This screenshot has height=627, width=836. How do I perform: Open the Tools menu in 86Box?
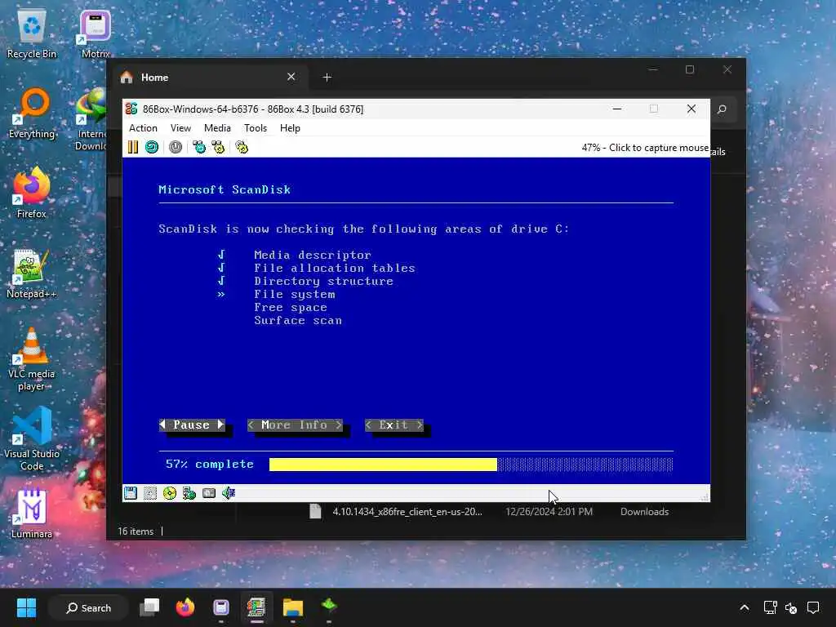256,128
